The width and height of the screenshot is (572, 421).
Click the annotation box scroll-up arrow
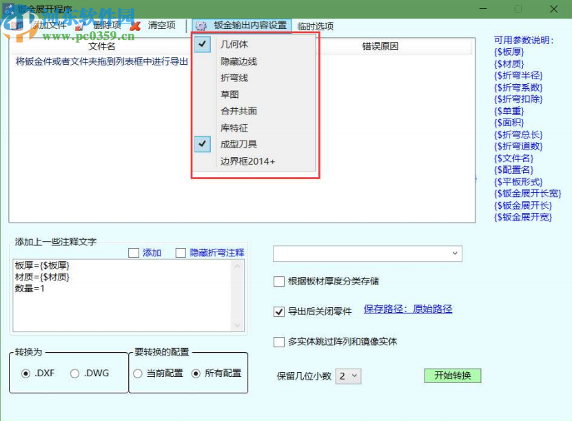click(238, 267)
